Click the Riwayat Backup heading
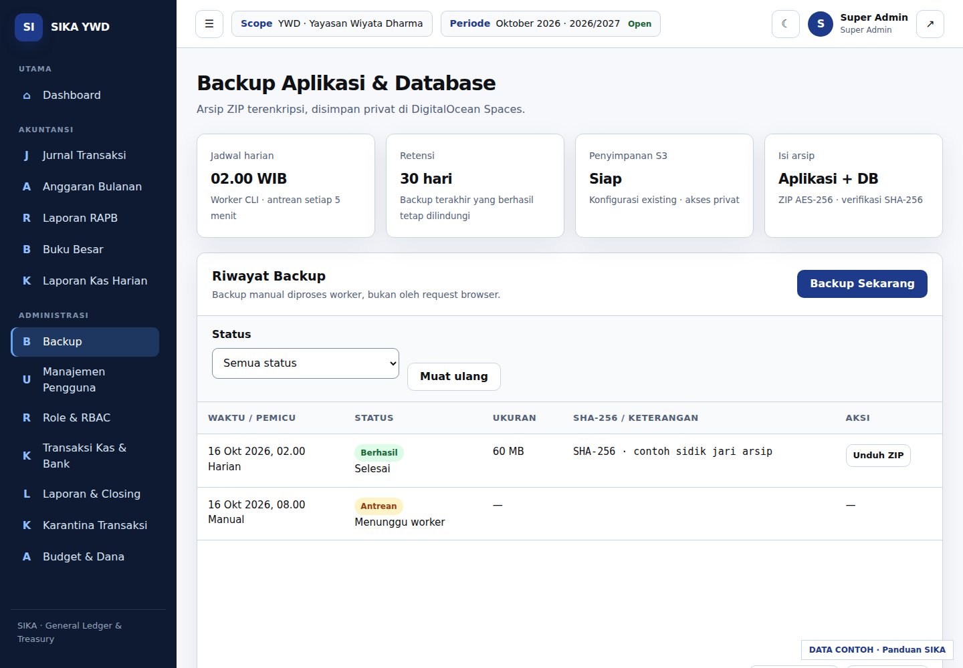 (x=269, y=277)
